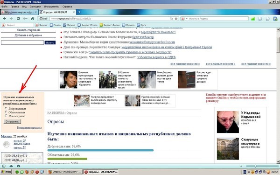The image size is (280, 175).
Task: Go to the home page icon
Action: point(33,19)
